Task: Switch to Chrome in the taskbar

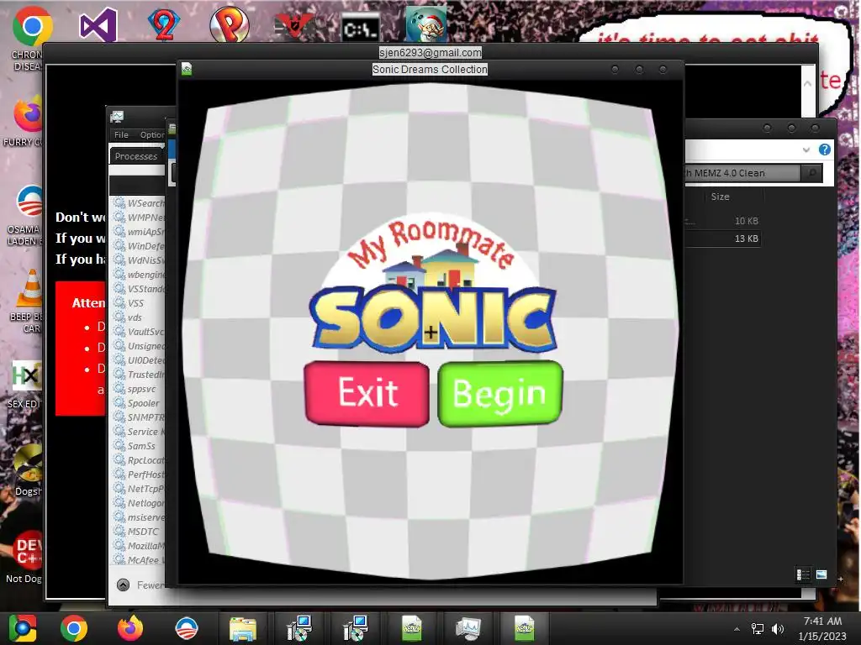Action: [x=74, y=628]
